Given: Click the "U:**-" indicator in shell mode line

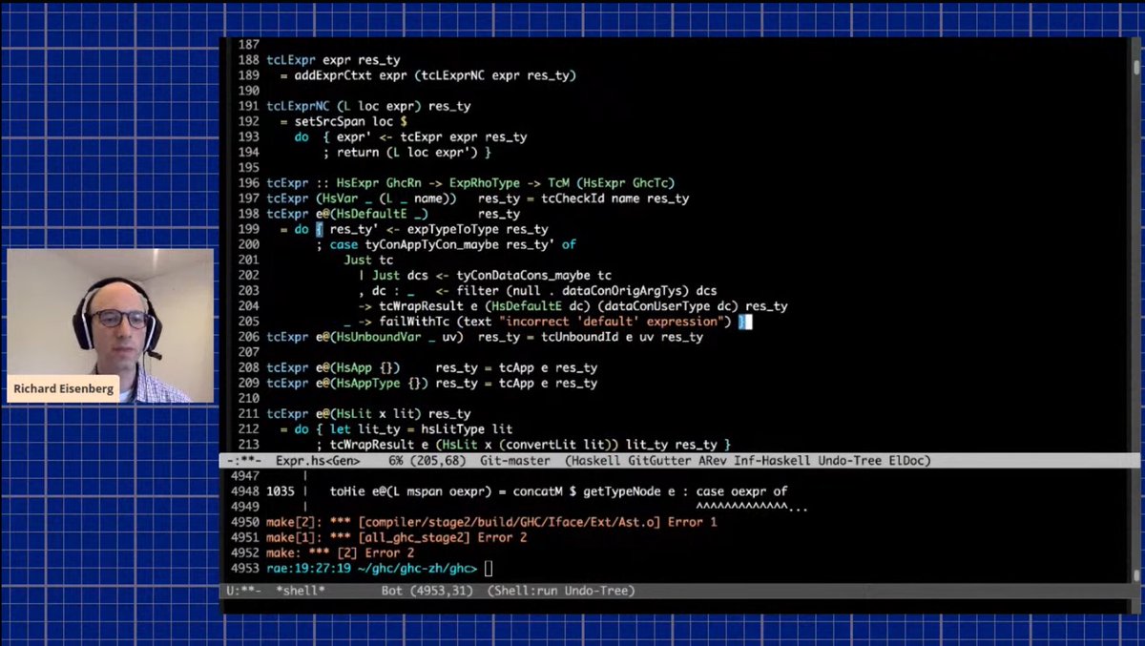Looking at the screenshot, I should coord(242,591).
